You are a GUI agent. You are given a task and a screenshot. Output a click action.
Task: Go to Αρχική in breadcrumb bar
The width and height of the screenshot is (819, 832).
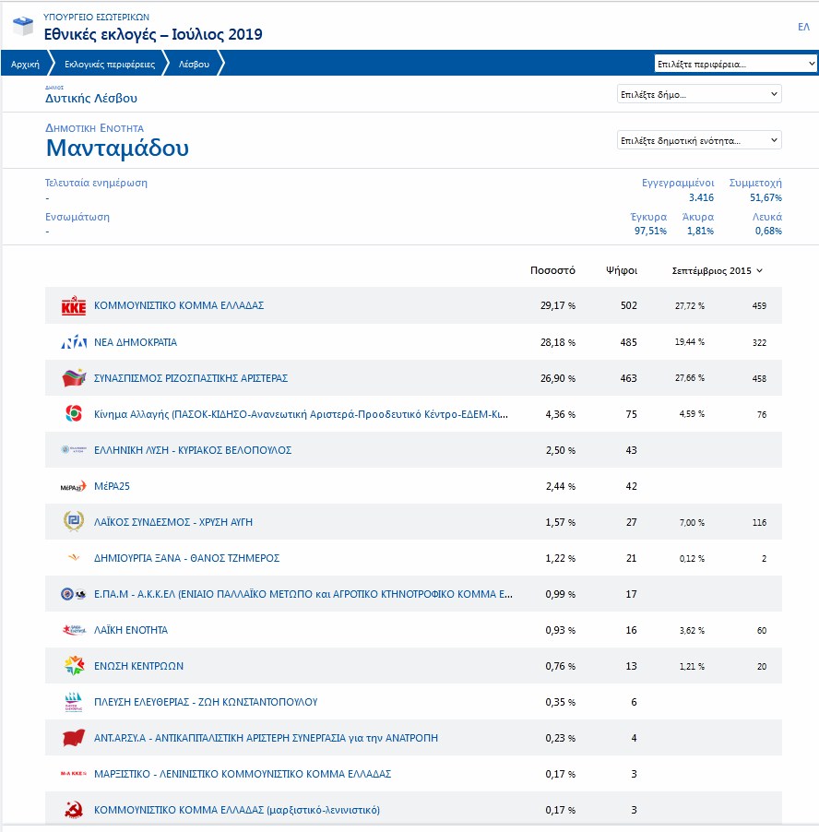25,65
